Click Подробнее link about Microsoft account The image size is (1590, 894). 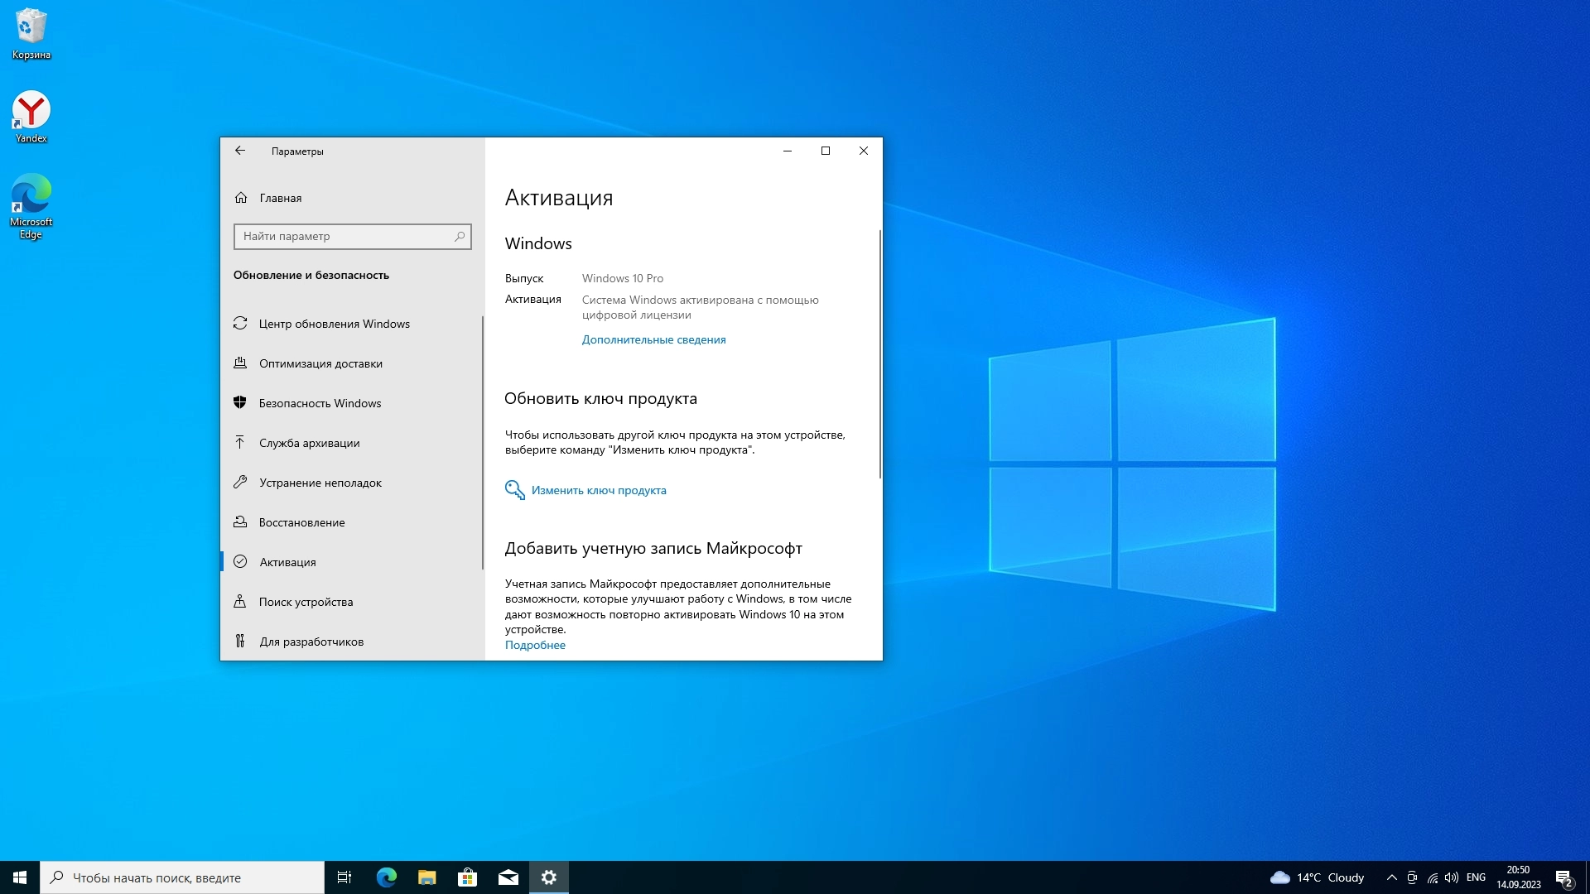pos(535,645)
